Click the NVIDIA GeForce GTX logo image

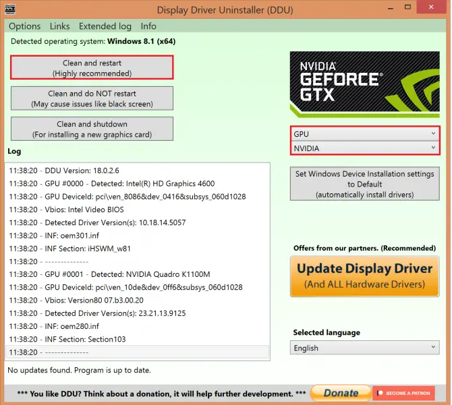point(365,84)
